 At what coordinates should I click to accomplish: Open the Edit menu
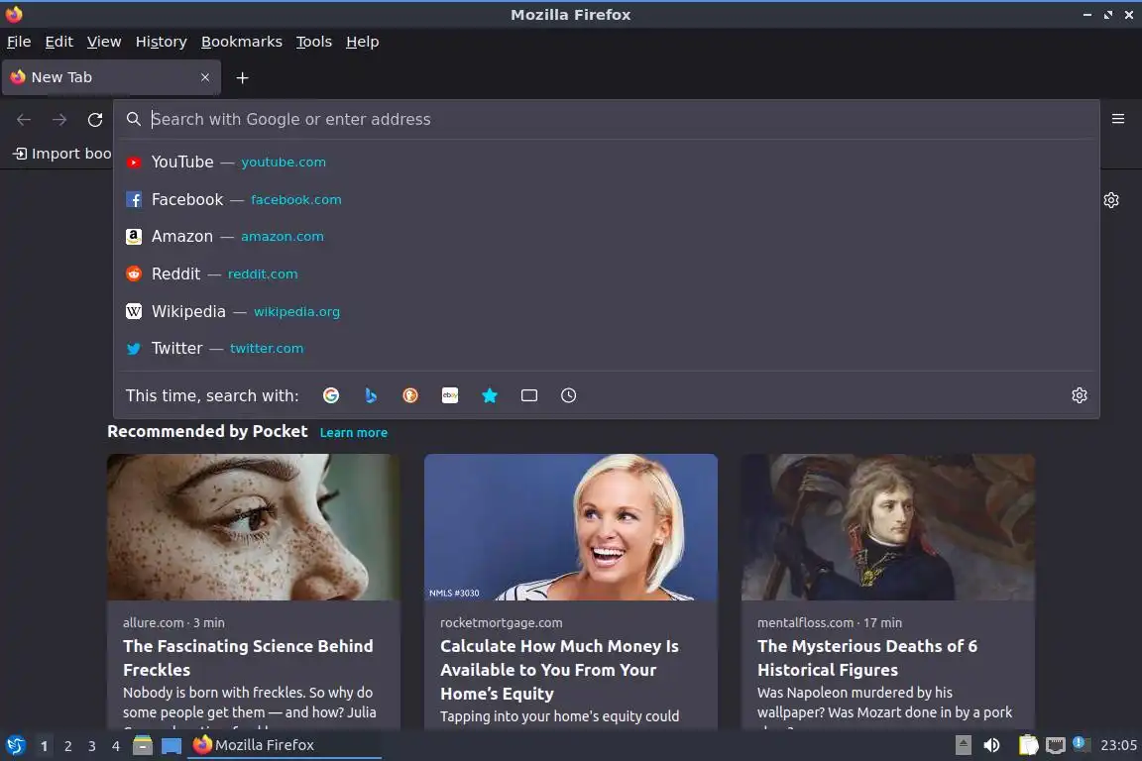pyautogui.click(x=59, y=42)
